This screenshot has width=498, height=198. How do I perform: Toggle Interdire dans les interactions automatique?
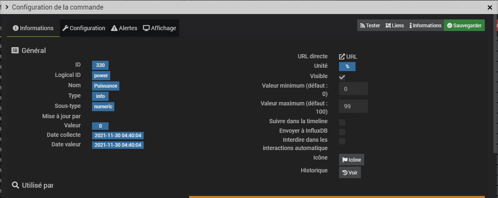pyautogui.click(x=342, y=141)
